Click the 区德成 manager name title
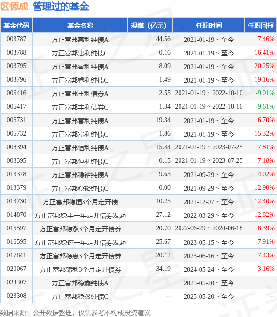The width and height of the screenshot is (277, 317). click(x=14, y=6)
